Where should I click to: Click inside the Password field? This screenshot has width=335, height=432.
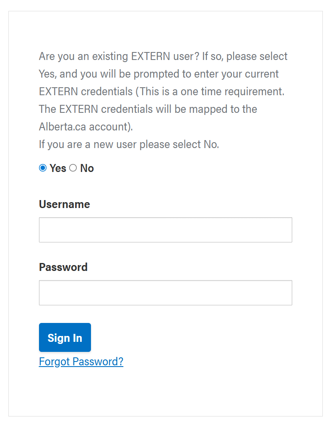165,292
